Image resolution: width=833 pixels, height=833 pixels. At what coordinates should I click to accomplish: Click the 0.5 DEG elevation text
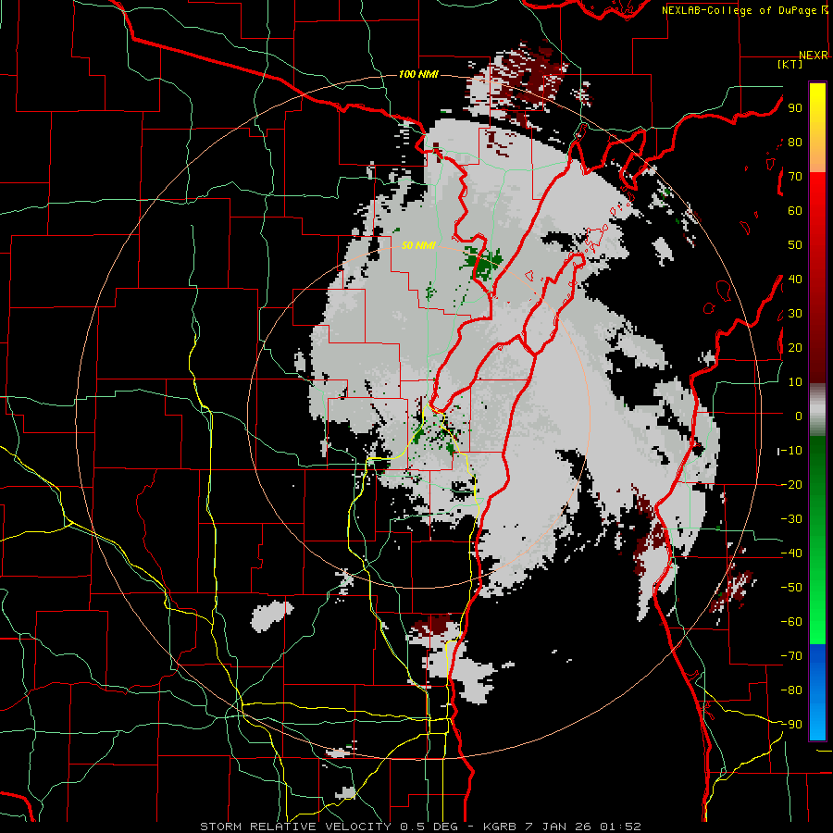tap(435, 827)
